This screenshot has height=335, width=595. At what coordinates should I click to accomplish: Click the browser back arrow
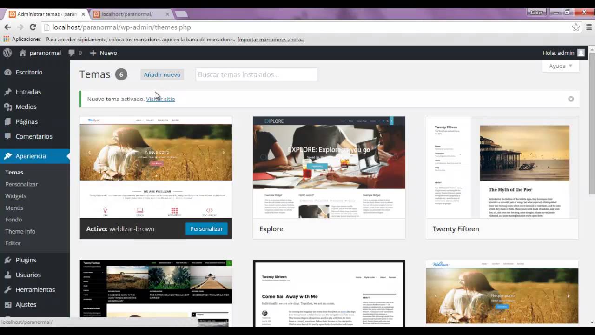[7, 27]
